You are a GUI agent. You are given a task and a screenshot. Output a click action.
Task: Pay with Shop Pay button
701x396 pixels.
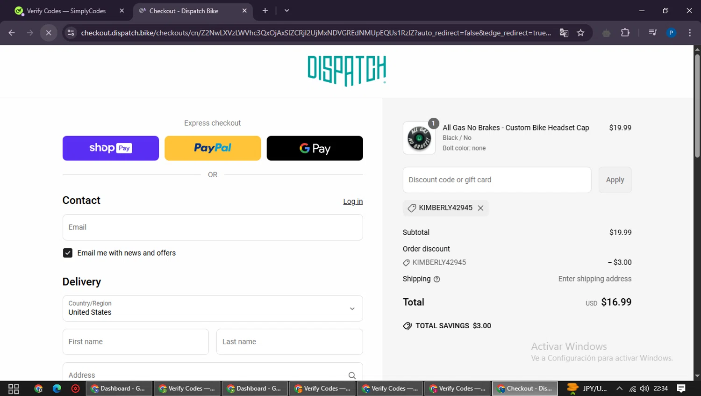(x=111, y=148)
